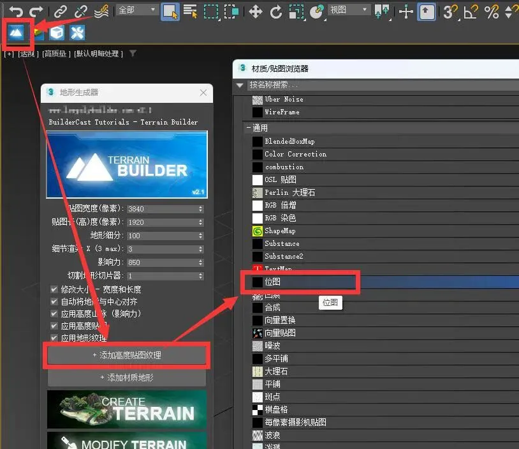This screenshot has height=449, width=519.
Task: Select Uber Noise map entry
Action: [384, 100]
